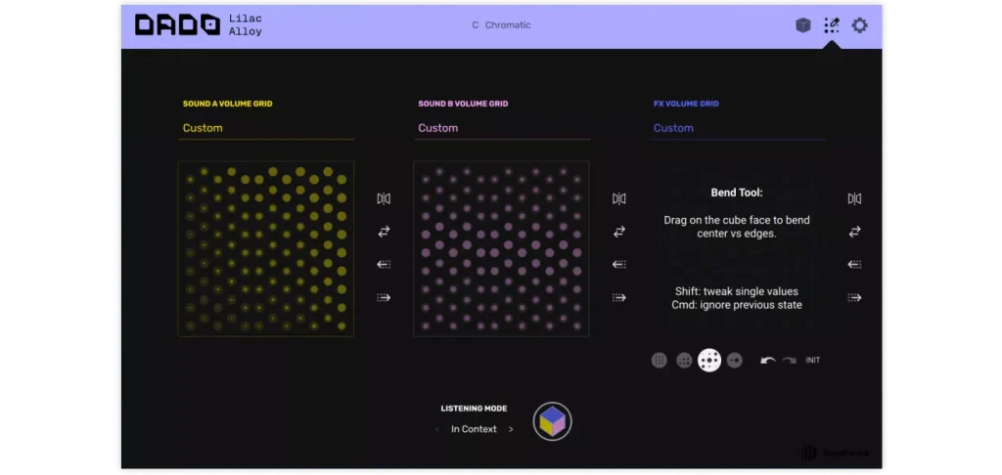
Task: Redo the grid edit
Action: point(790,361)
